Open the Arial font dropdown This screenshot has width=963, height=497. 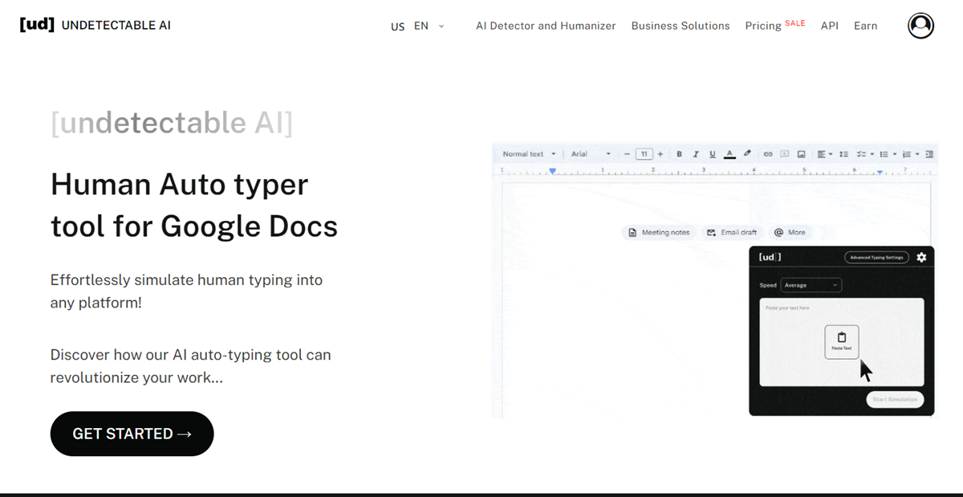tap(591, 154)
